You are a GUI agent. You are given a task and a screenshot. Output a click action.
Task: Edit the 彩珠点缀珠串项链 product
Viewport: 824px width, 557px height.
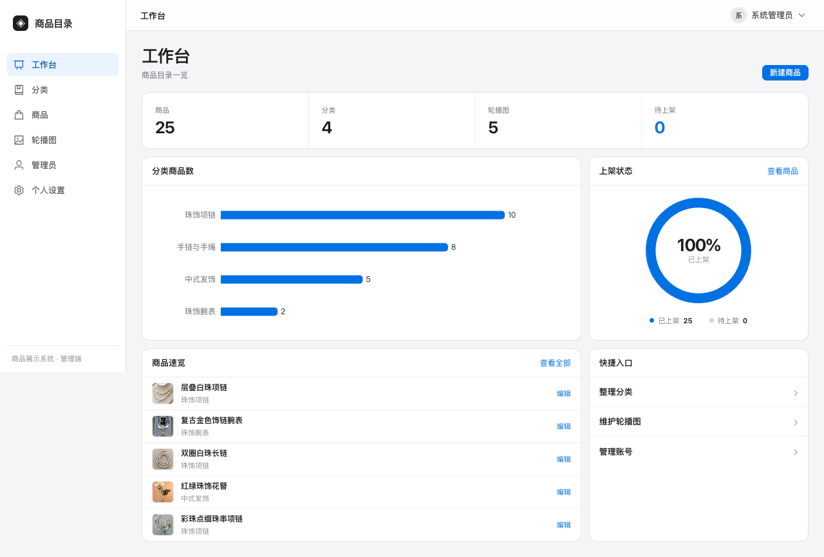(x=563, y=525)
